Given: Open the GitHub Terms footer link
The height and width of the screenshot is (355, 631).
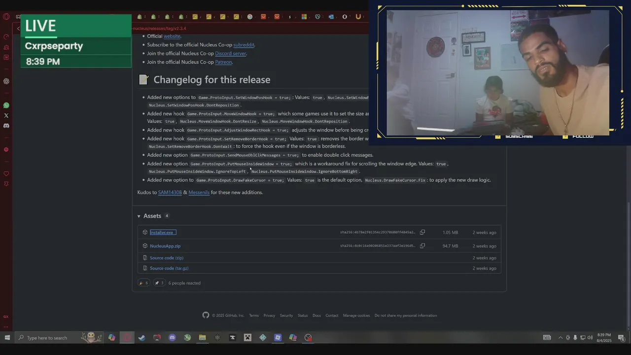Looking at the screenshot, I should pos(254,316).
